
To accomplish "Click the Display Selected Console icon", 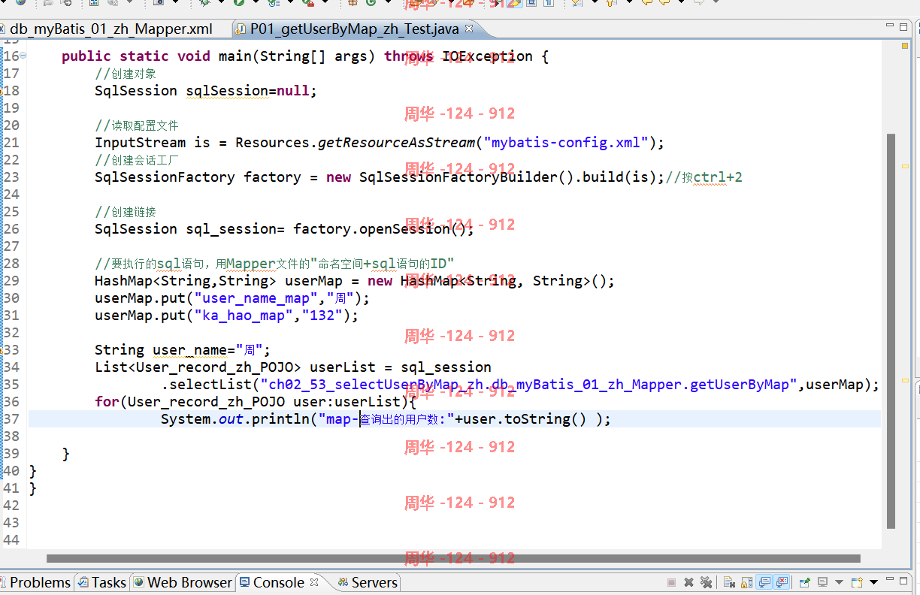I will pyautogui.click(x=823, y=582).
